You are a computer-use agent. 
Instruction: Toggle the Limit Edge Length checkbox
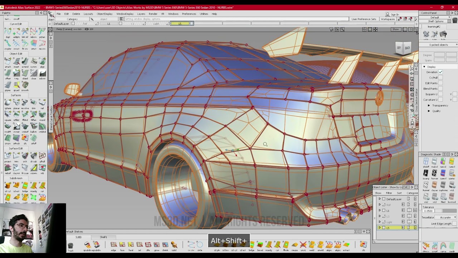(455, 224)
